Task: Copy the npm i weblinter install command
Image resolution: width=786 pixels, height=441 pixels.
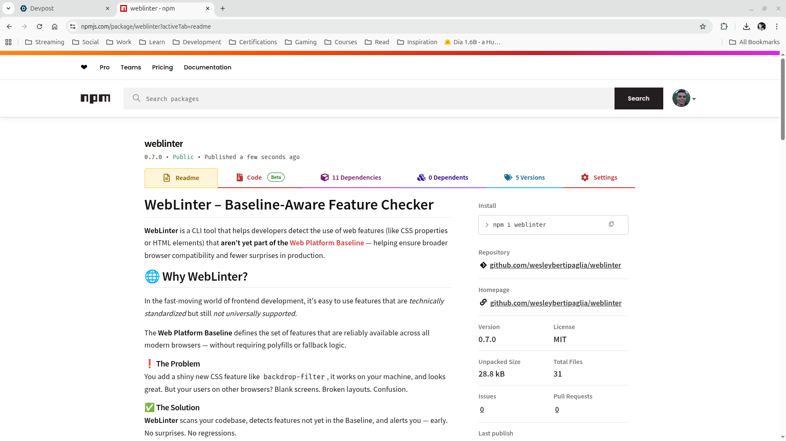Action: point(611,224)
